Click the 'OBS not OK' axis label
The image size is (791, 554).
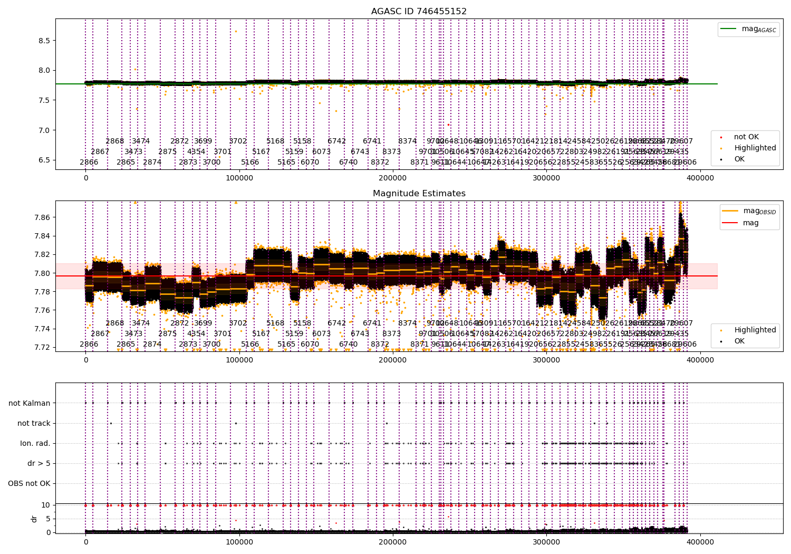pos(29,483)
